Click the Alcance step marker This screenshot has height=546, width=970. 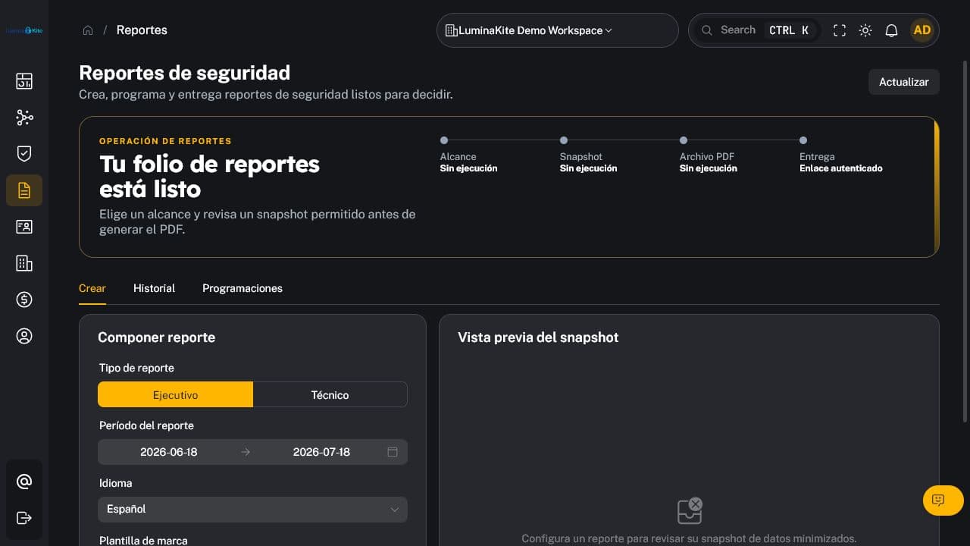tap(444, 140)
